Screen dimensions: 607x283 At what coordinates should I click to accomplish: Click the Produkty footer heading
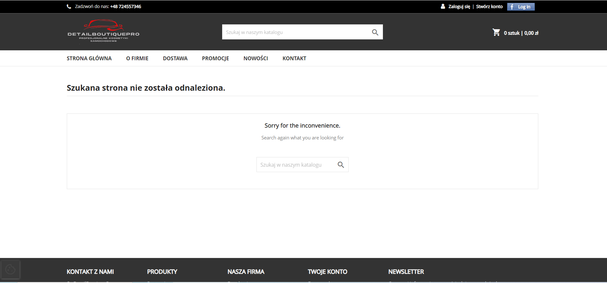point(162,272)
